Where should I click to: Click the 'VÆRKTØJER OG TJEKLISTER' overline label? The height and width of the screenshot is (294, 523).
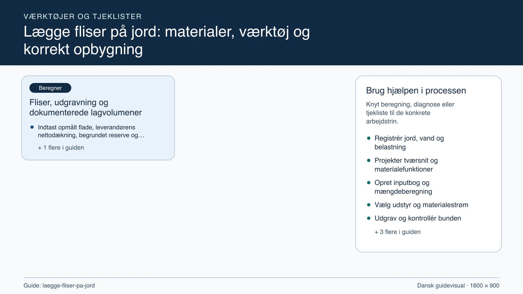click(x=83, y=16)
